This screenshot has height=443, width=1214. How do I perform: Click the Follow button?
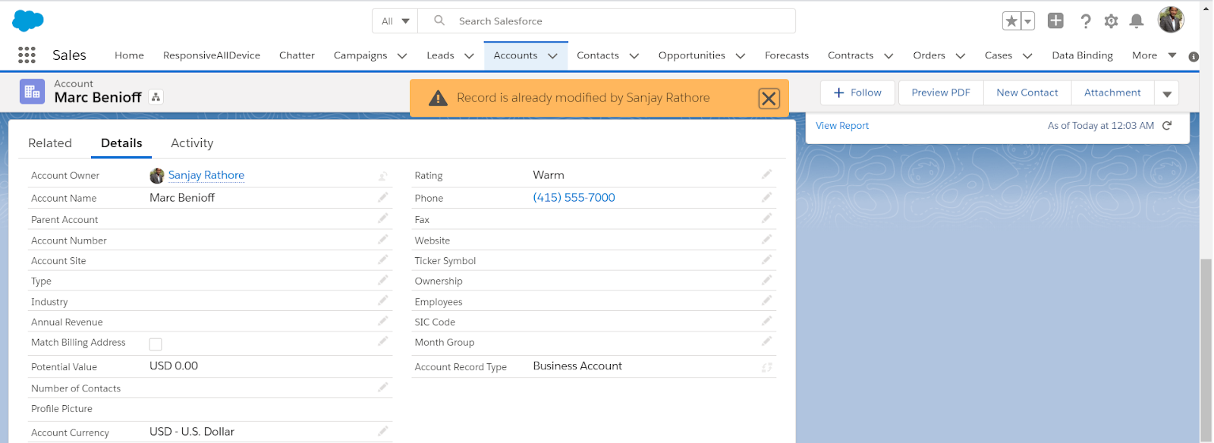point(857,93)
